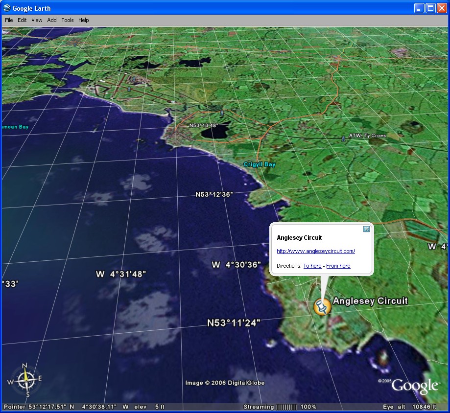
Task: Open the View menu
Action: (37, 20)
